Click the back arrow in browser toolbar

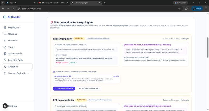tap(3, 9)
